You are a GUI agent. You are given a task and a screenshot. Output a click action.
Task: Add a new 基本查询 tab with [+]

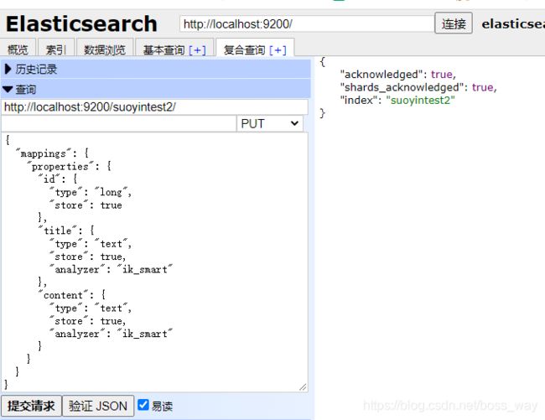[x=197, y=50]
